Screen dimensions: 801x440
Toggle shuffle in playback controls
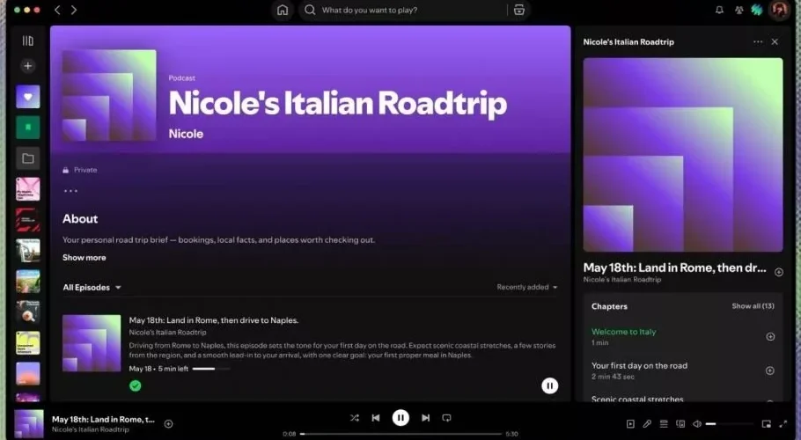355,417
